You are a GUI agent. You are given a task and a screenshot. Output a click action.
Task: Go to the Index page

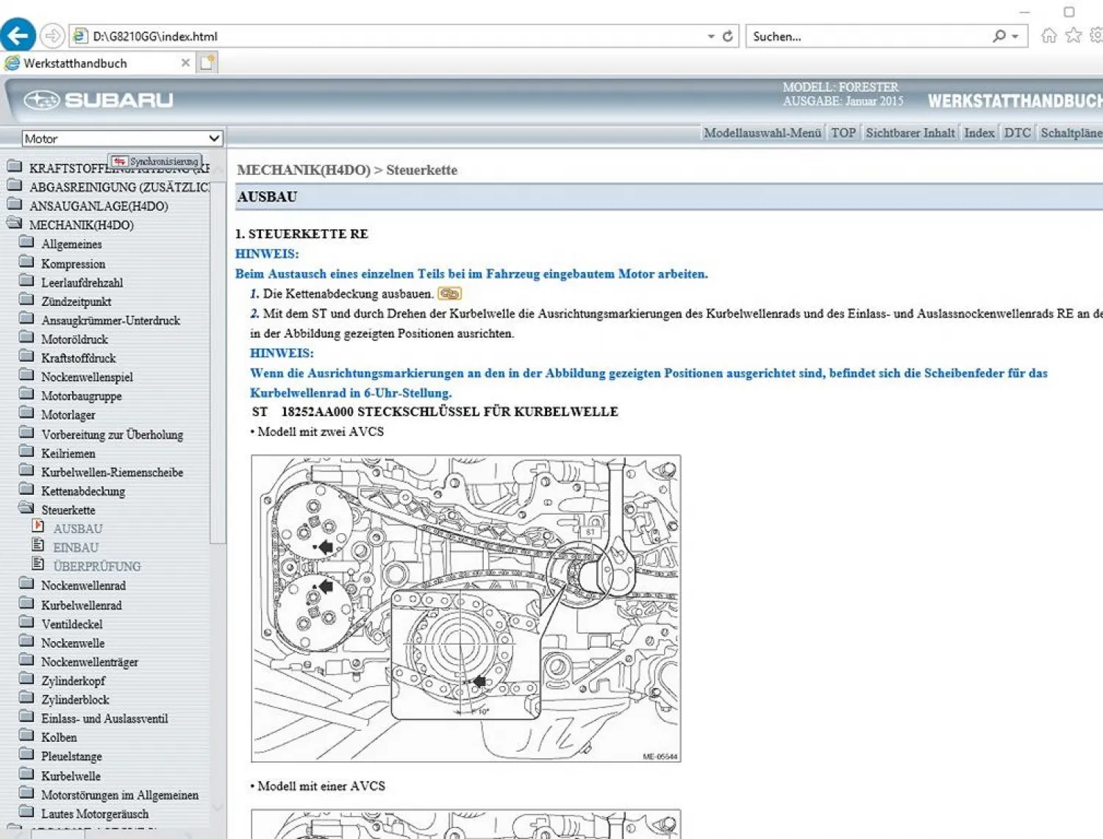(979, 133)
